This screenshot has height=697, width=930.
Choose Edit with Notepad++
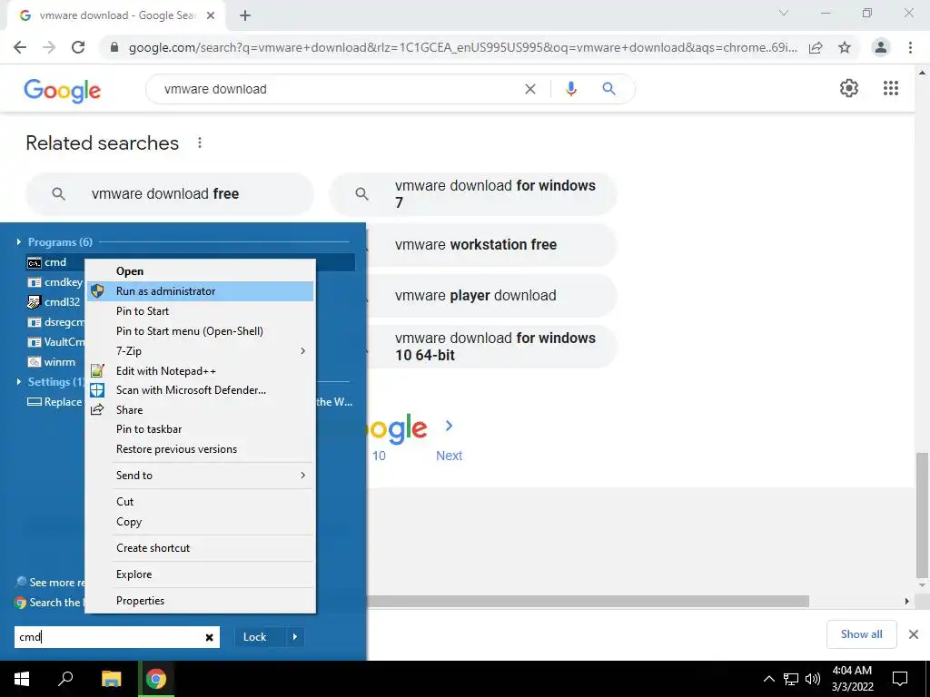[x=201, y=371]
